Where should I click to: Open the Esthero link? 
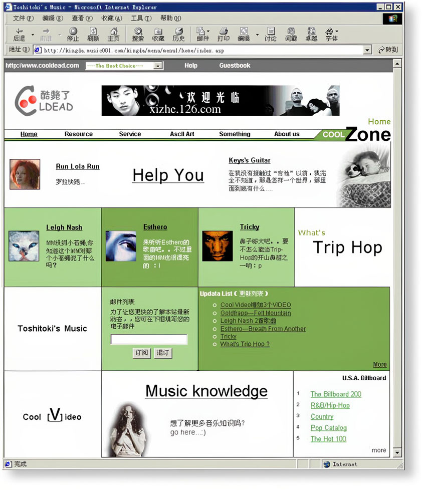155,227
